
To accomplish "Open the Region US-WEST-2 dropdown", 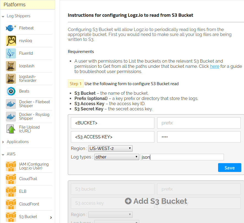I will (x=110, y=149).
